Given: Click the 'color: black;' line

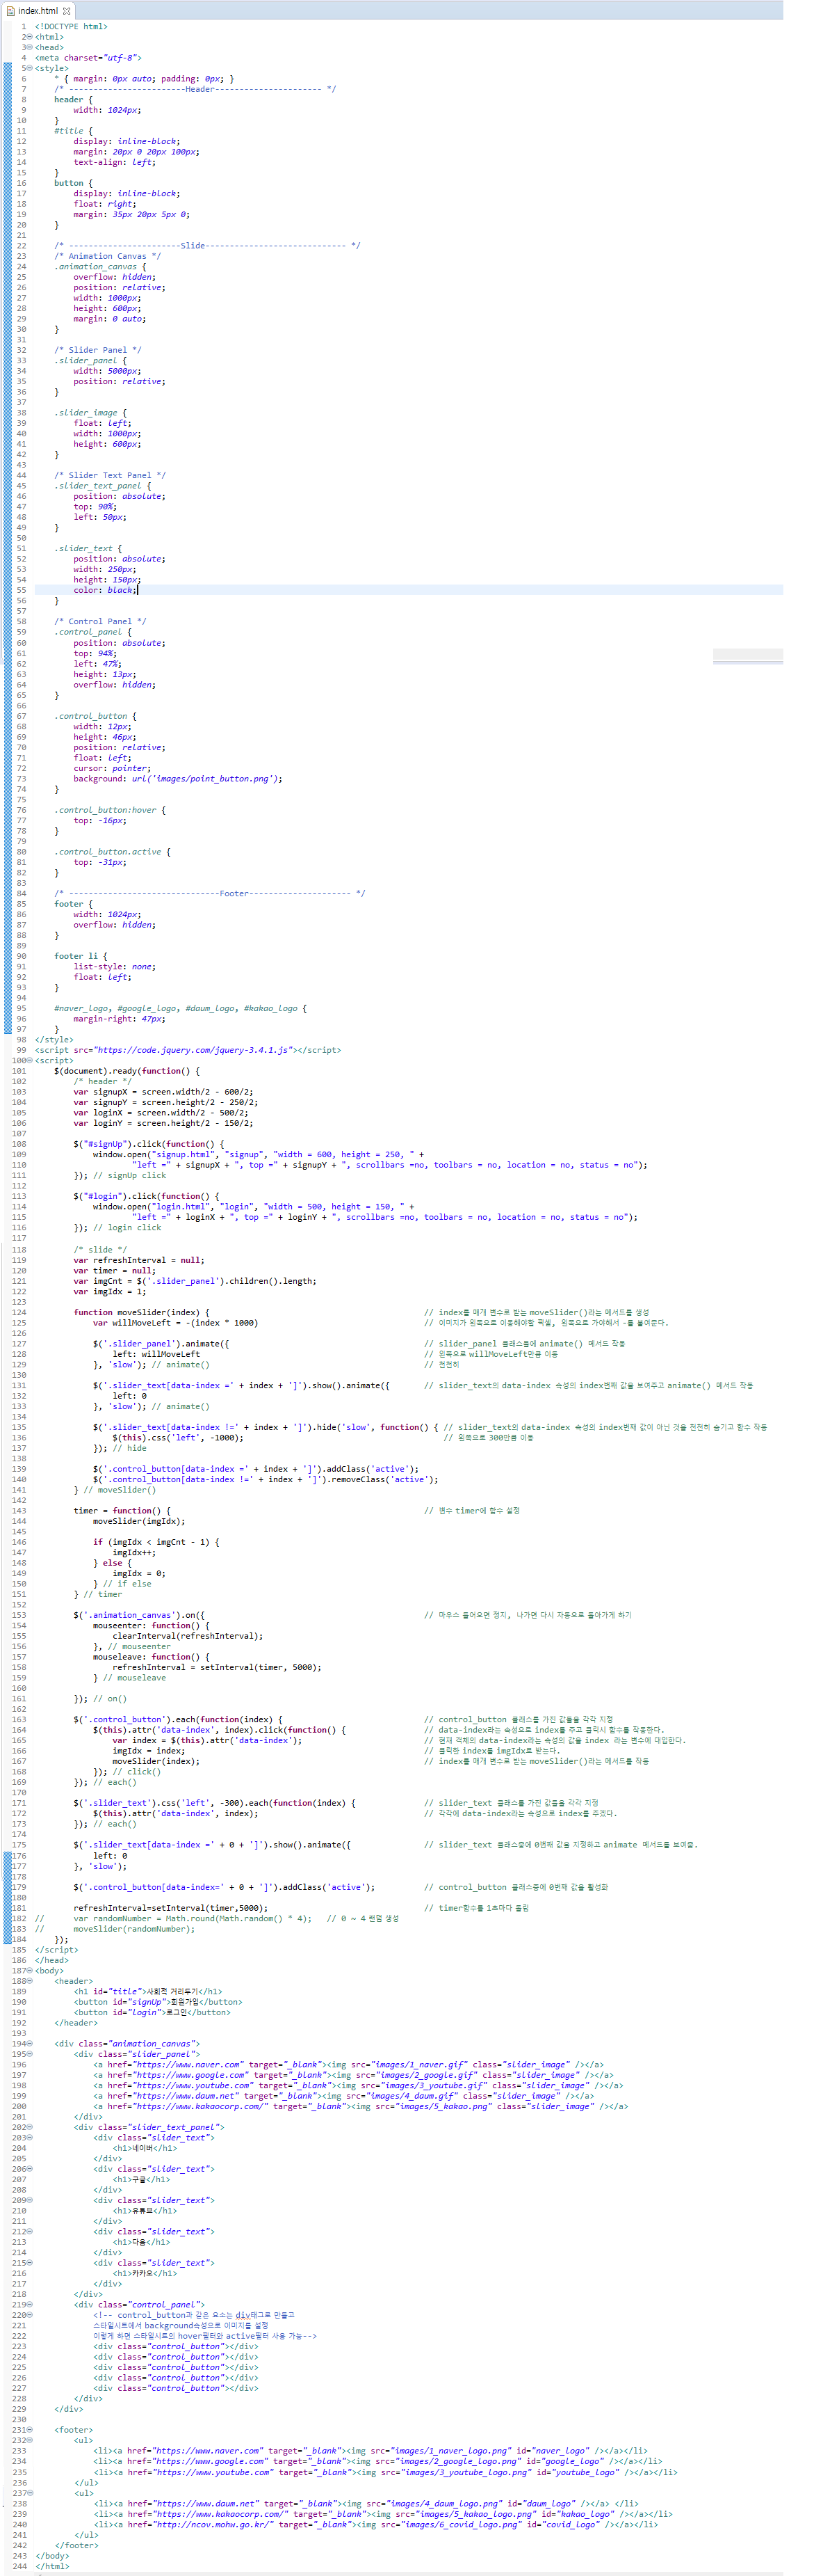Looking at the screenshot, I should (x=105, y=590).
